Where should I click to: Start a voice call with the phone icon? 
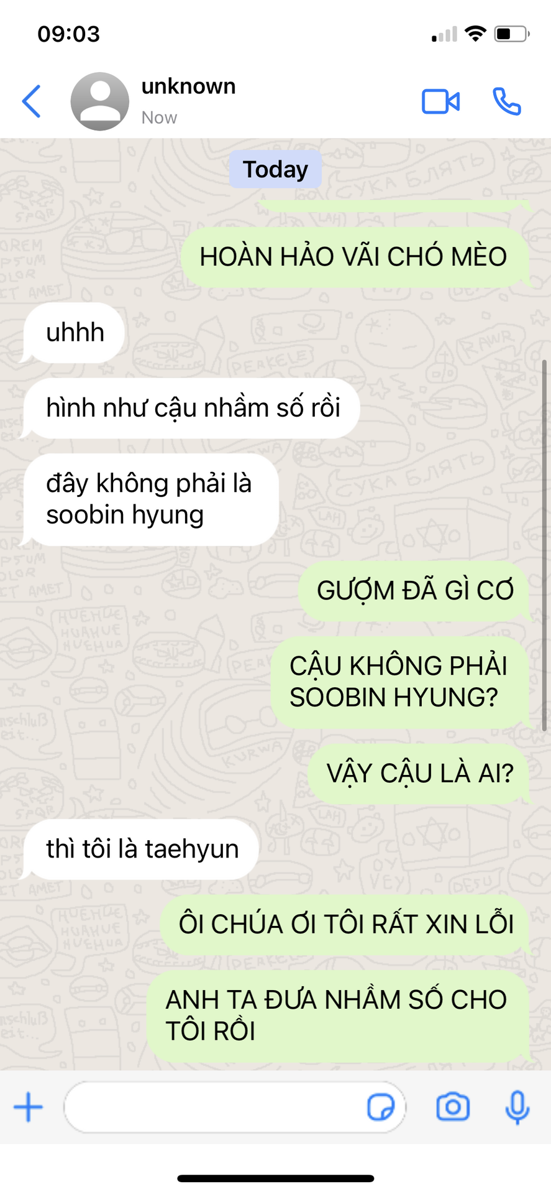(507, 101)
